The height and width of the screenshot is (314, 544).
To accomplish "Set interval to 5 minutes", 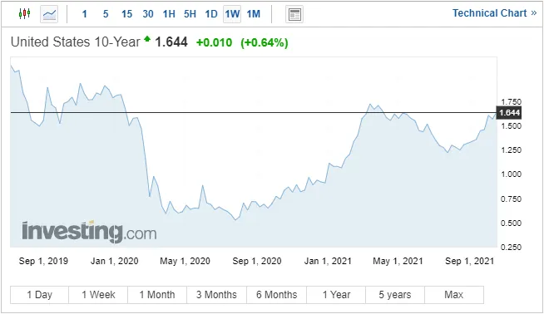I will tap(106, 14).
